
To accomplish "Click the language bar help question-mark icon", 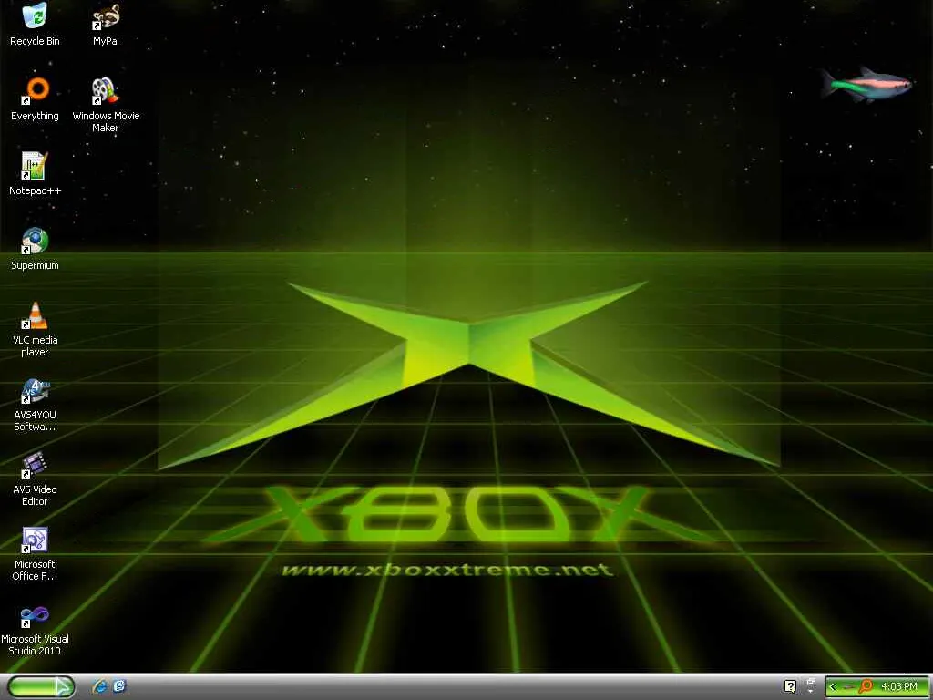I will (x=790, y=686).
